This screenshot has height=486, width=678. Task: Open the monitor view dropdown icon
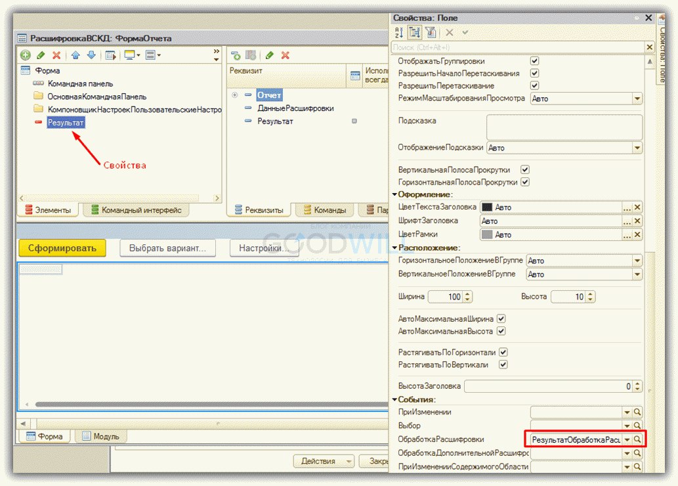click(132, 55)
